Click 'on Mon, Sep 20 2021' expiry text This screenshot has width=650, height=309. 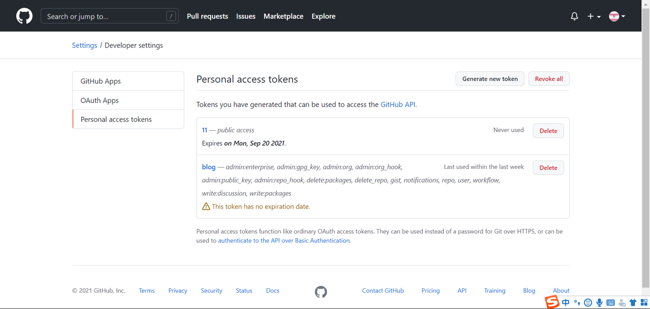point(254,143)
